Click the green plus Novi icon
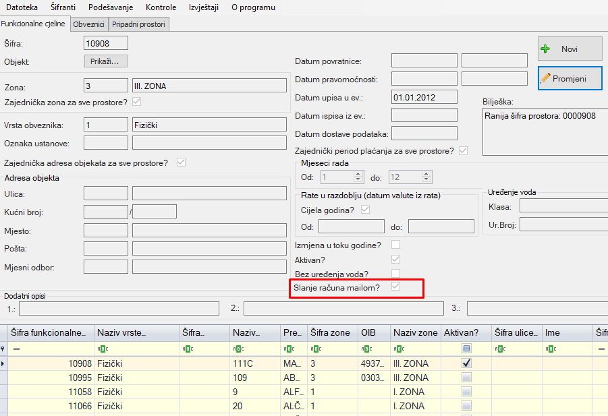Image resolution: width=608 pixels, height=416 pixels. tap(546, 49)
